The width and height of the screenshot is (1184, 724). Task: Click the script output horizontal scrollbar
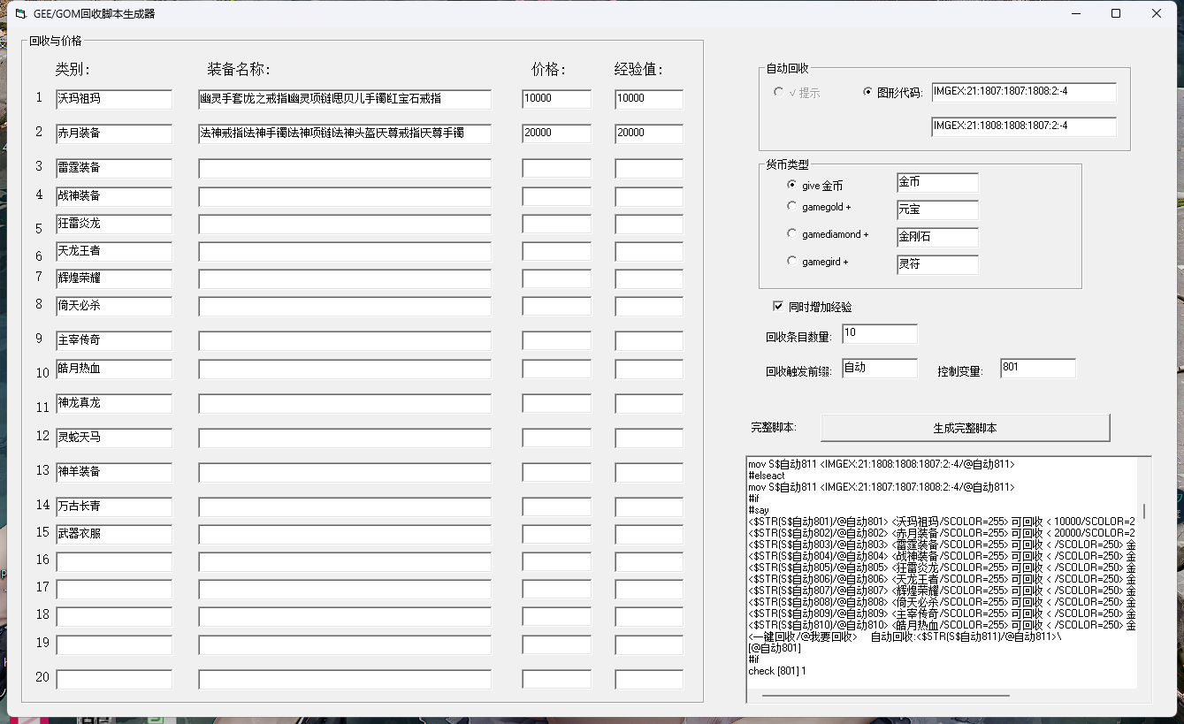(884, 696)
